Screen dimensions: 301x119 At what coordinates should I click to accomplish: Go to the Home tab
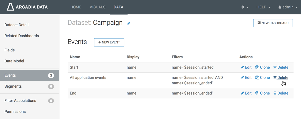coord(76,7)
